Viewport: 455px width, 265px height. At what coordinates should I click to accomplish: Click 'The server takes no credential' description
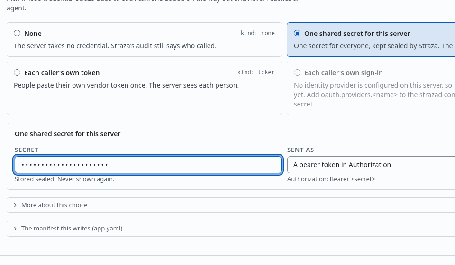pos(115,46)
